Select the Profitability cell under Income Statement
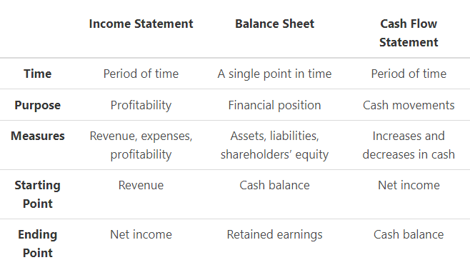 tap(141, 105)
